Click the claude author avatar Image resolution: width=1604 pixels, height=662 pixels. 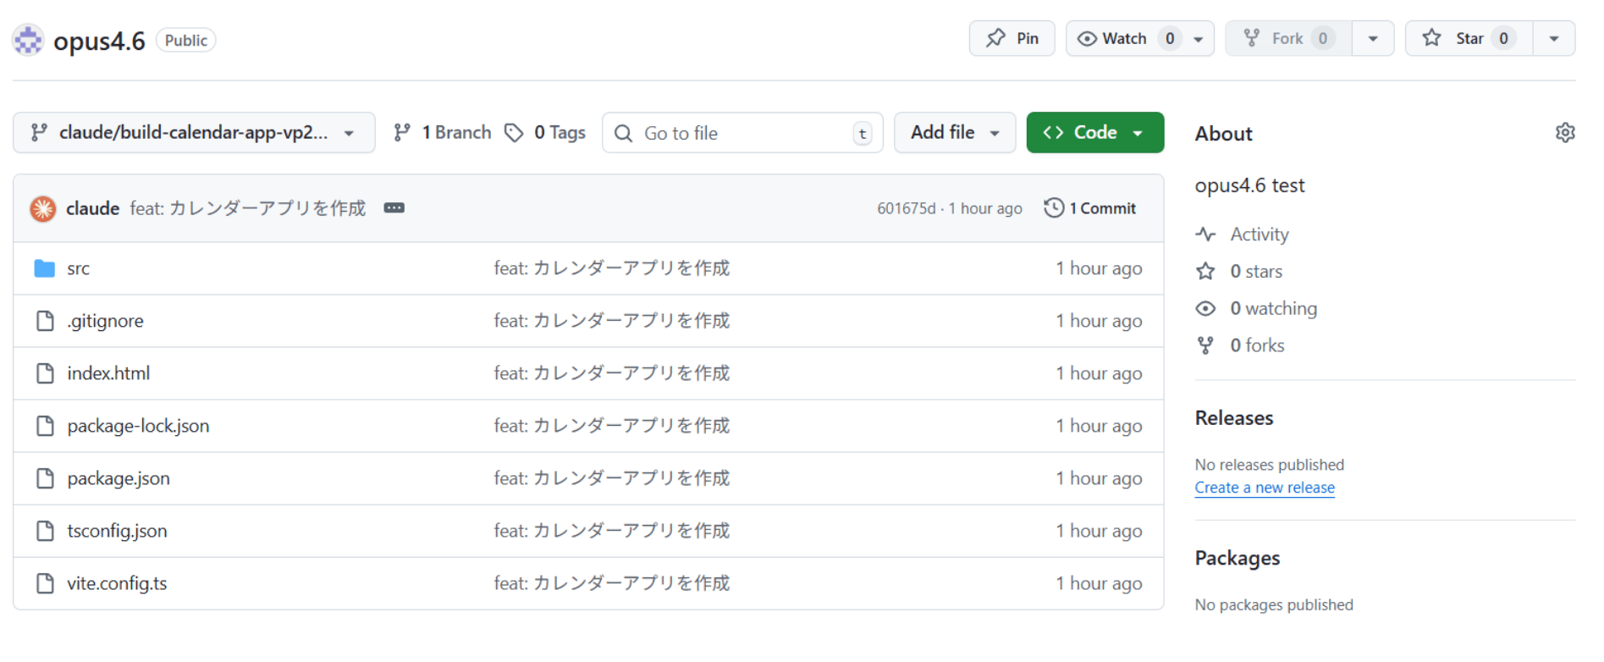[43, 208]
